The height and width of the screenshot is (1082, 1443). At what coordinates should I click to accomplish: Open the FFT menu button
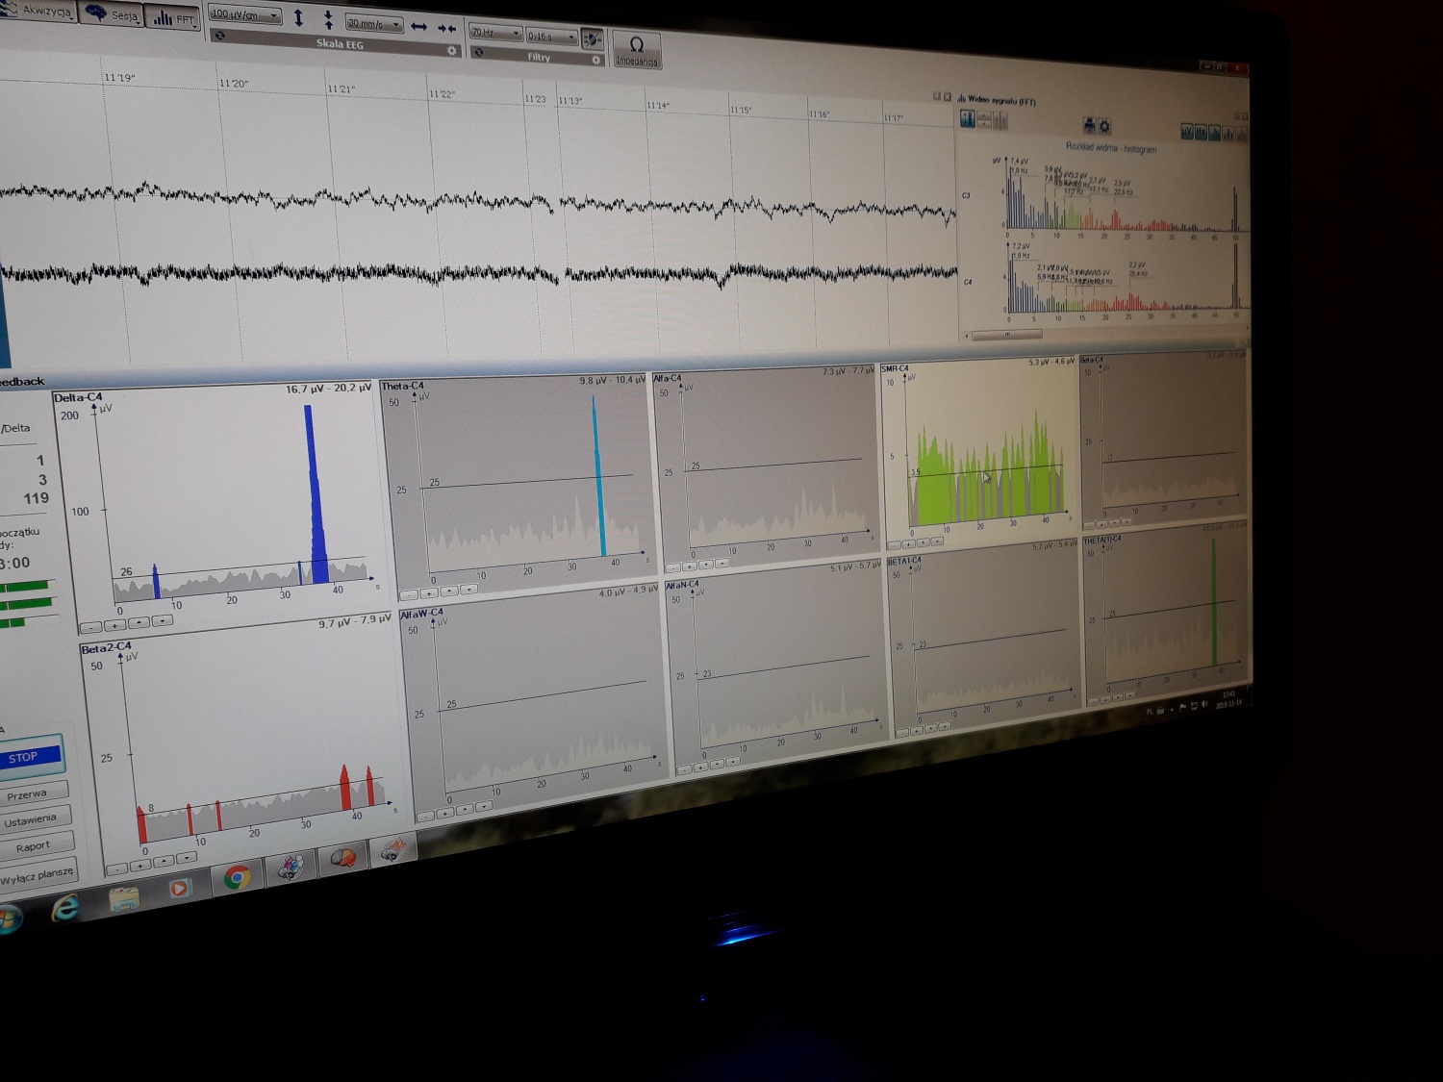(x=173, y=18)
